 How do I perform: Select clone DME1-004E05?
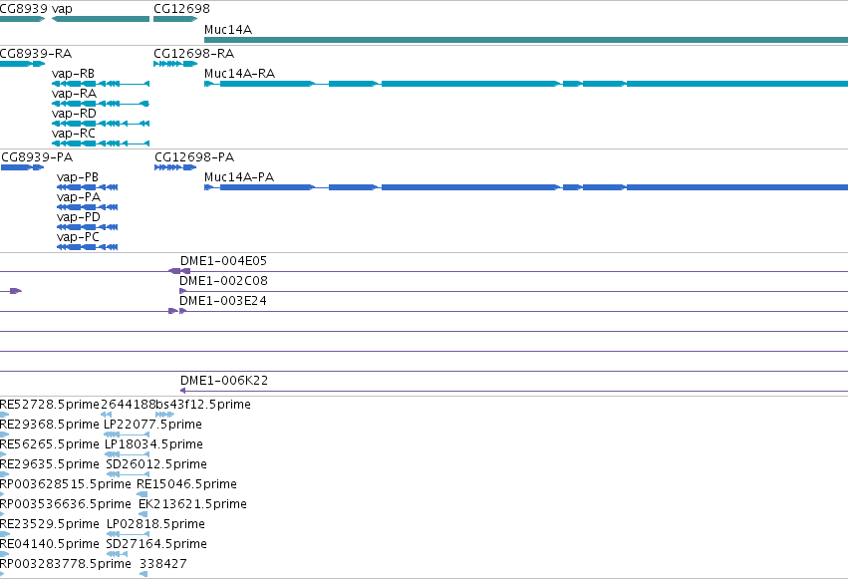pyautogui.click(x=223, y=261)
